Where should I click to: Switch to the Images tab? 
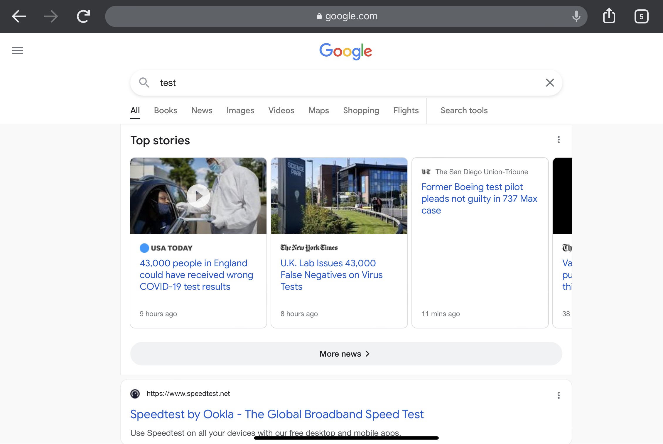tap(240, 111)
